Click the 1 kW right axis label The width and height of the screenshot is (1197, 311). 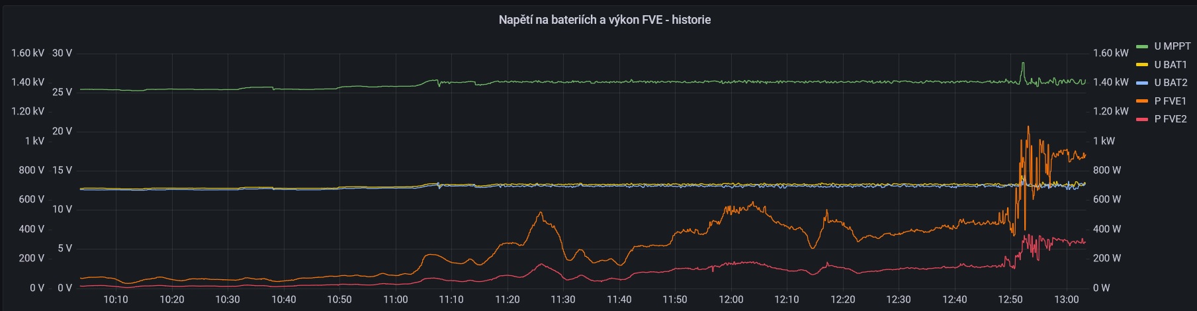1104,141
